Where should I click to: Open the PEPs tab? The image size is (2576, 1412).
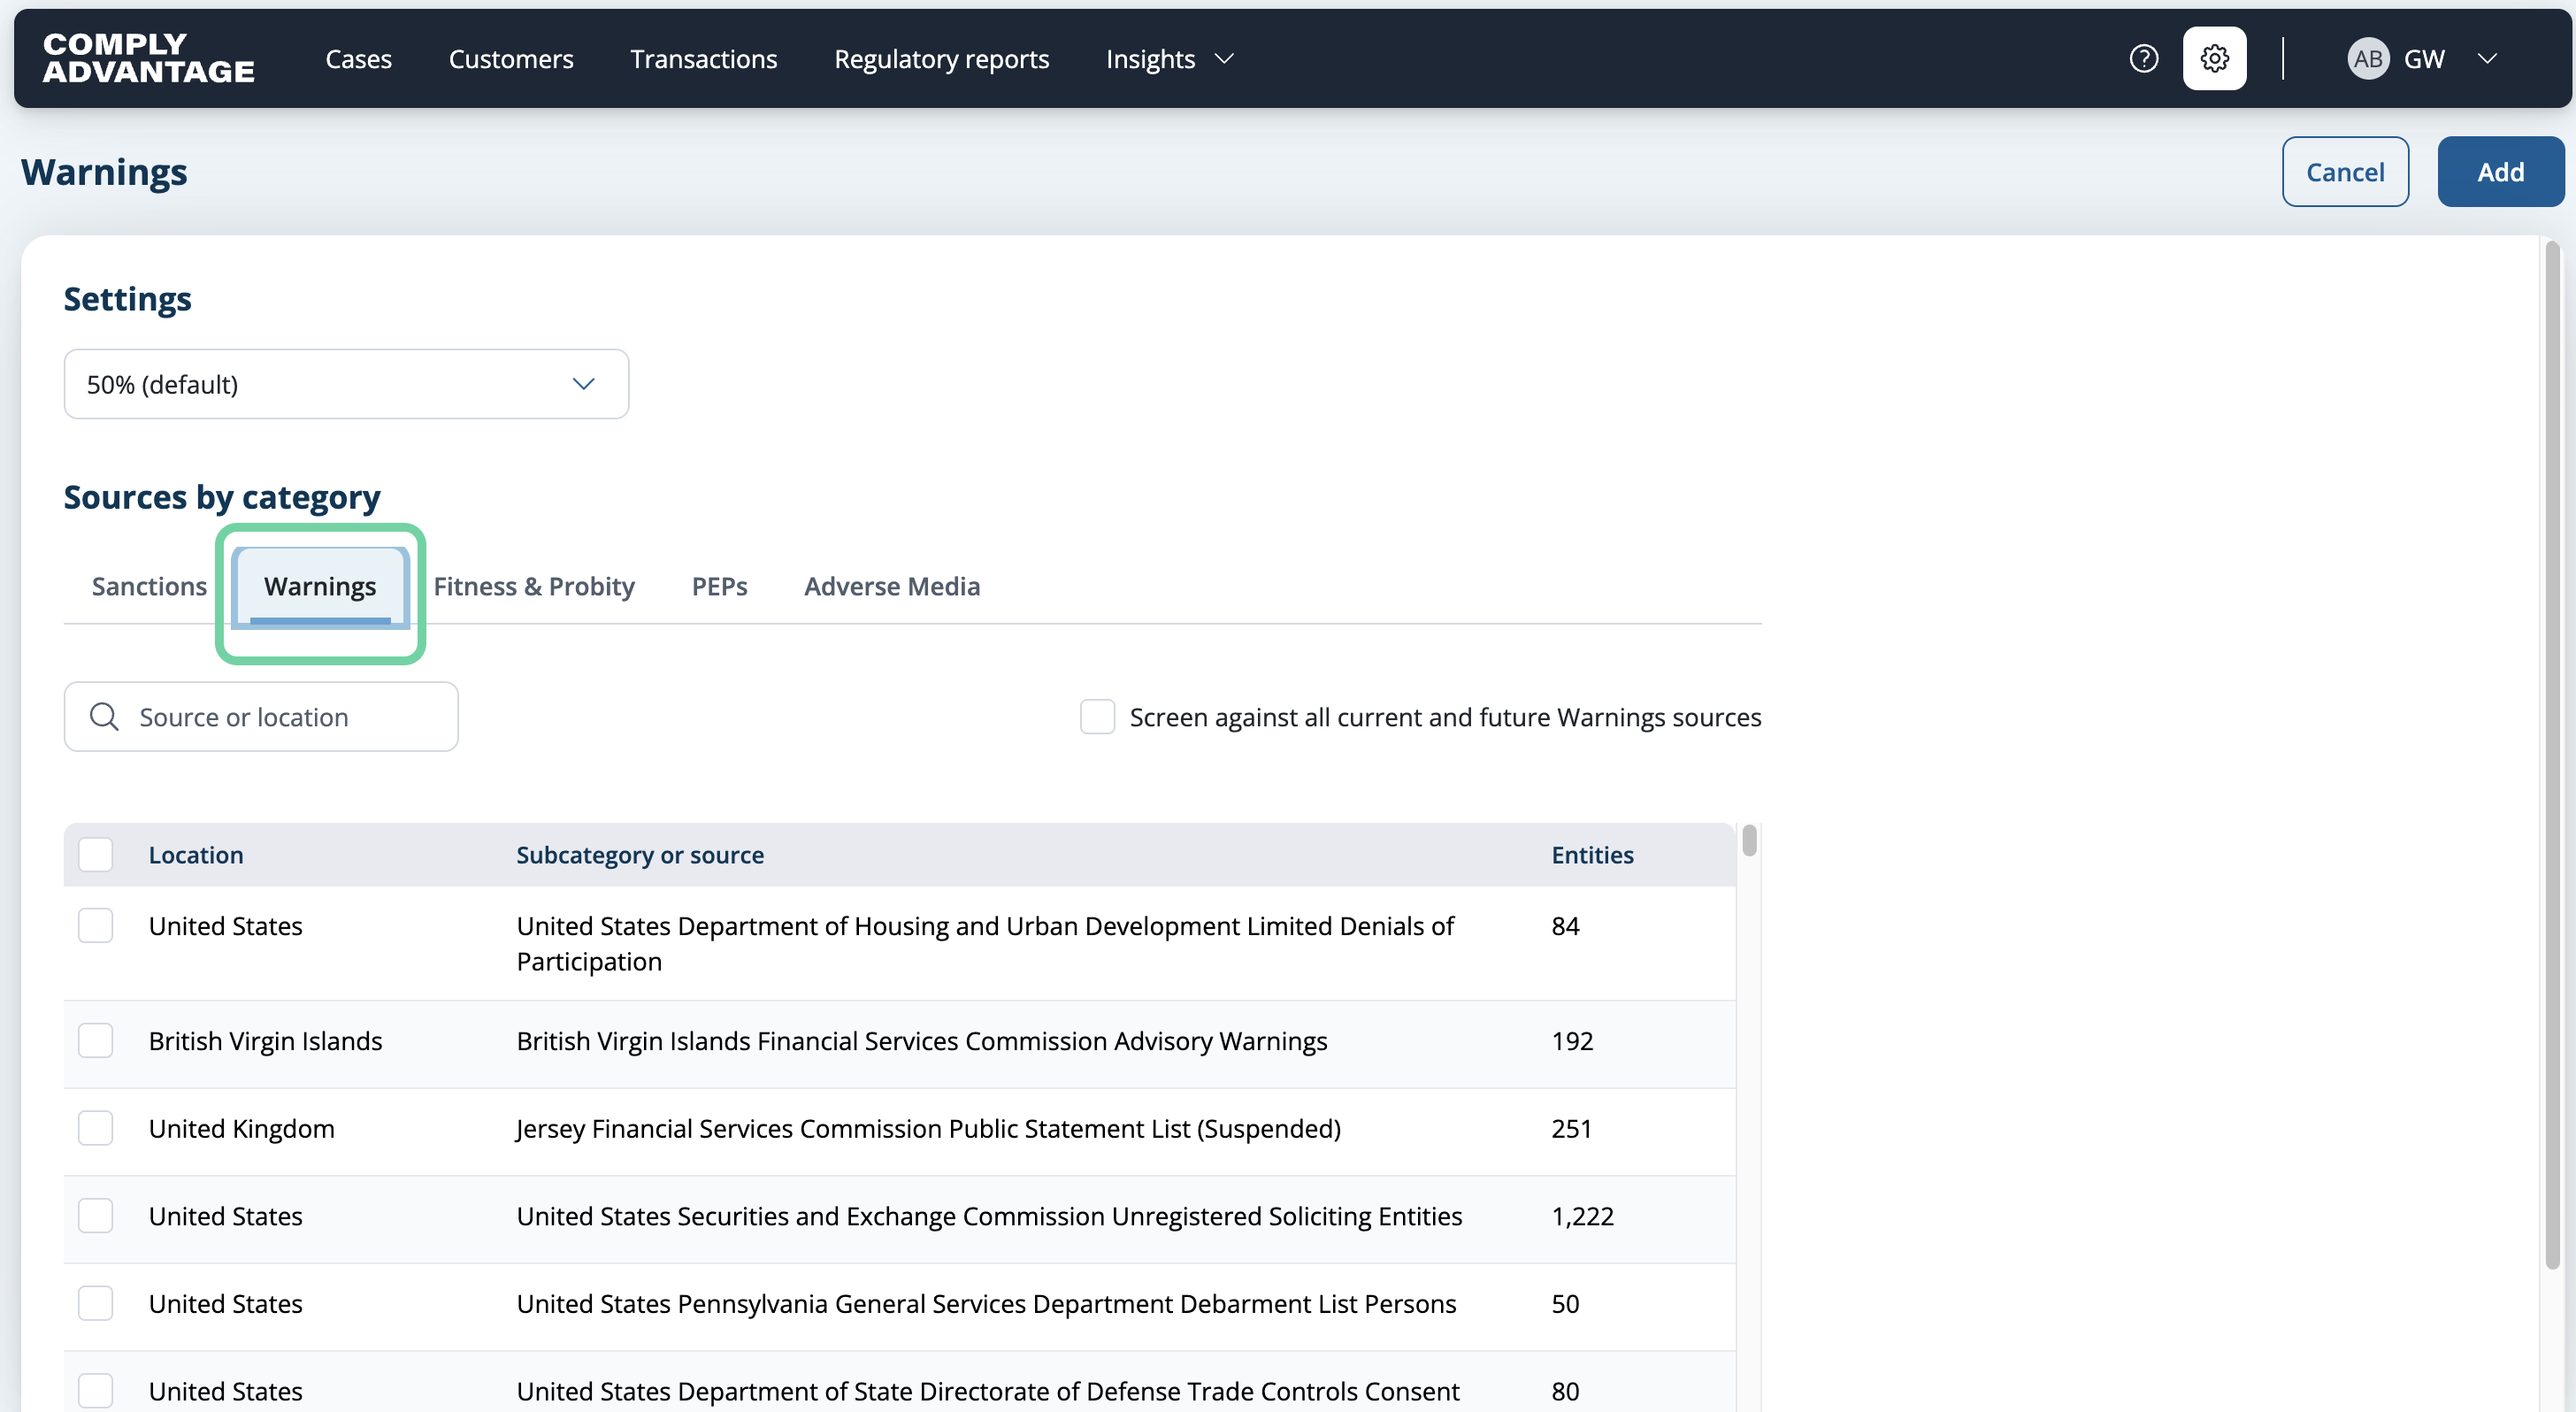click(x=719, y=586)
